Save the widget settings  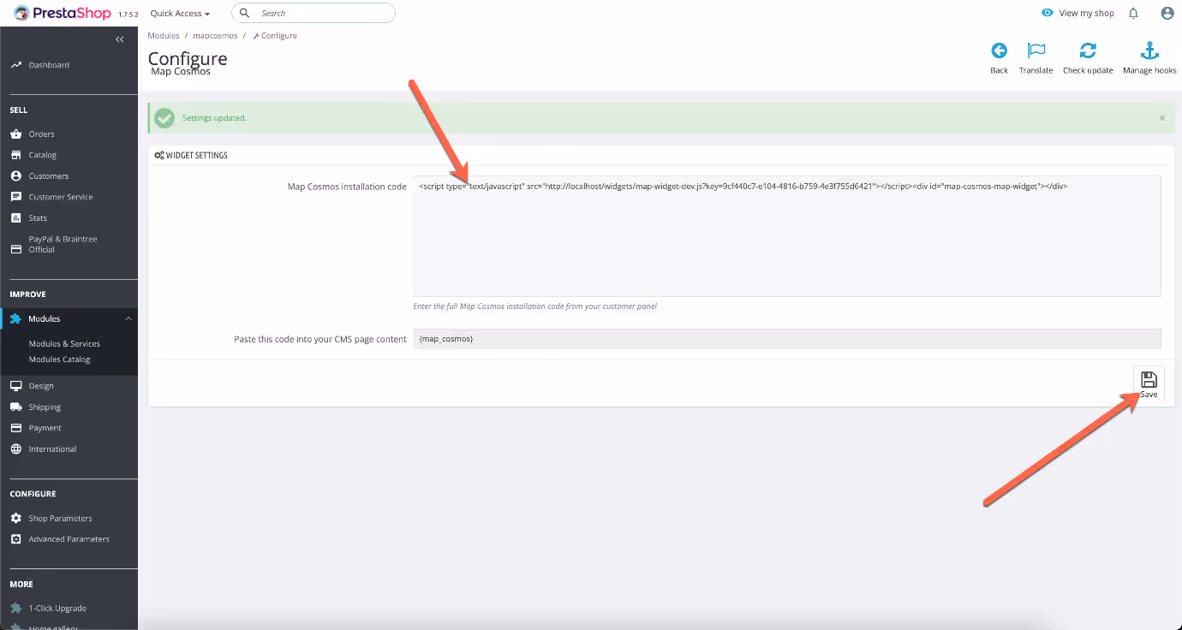pyautogui.click(x=1149, y=383)
